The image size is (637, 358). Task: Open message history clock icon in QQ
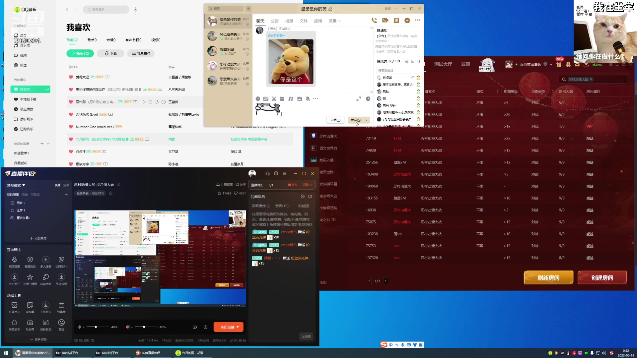coord(368,99)
